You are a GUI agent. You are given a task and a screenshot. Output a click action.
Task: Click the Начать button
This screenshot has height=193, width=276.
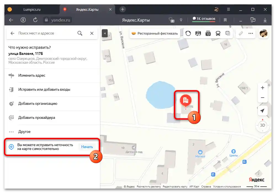coord(87,147)
